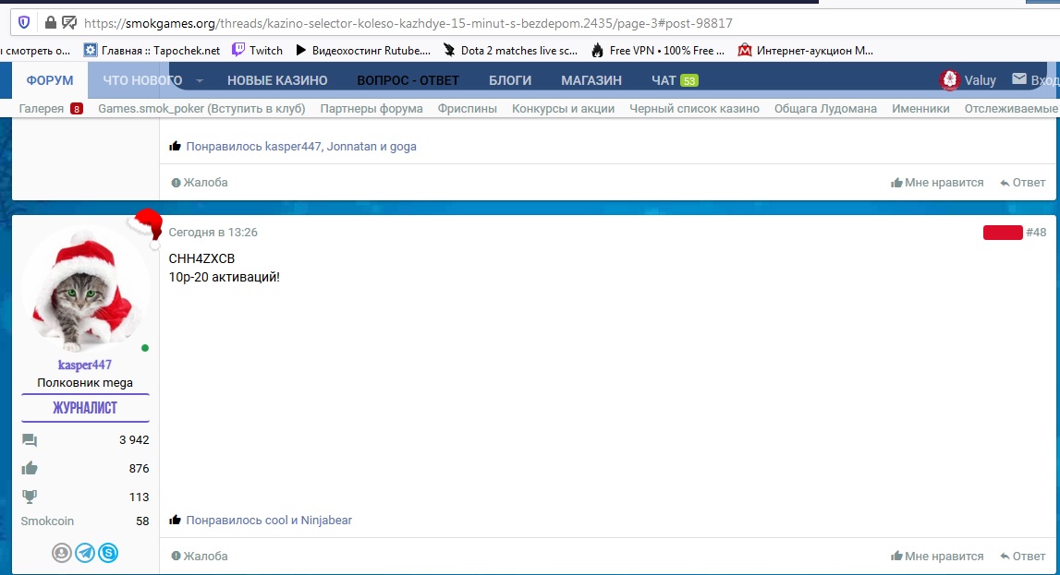
Task: Click the Valuy user avatar icon
Action: tap(950, 79)
